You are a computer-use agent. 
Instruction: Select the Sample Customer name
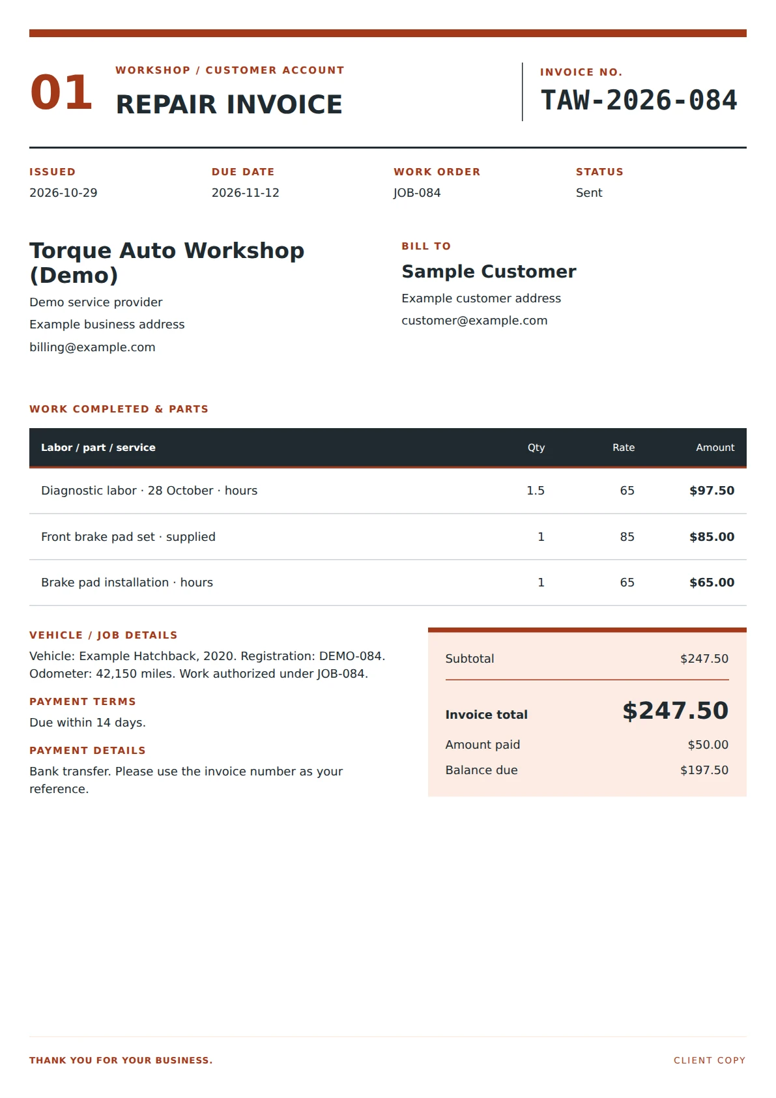click(489, 272)
